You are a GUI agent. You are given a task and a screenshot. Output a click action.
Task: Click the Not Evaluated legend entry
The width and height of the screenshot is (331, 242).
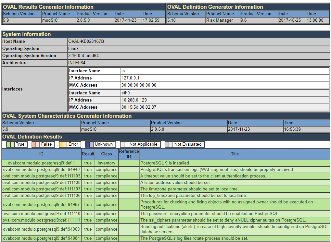pos(185,144)
